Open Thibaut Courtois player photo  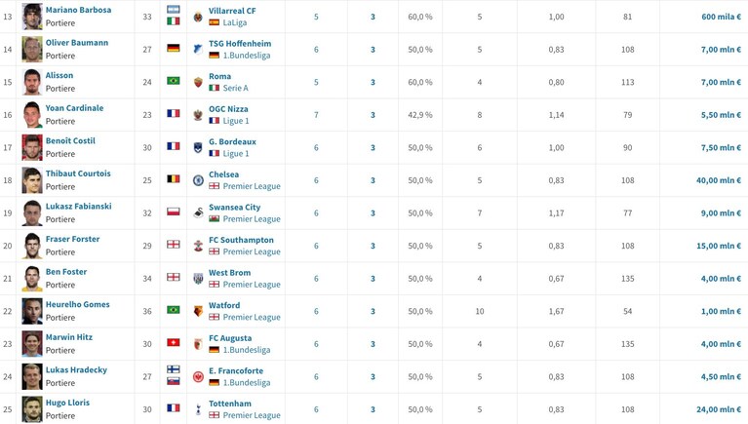pyautogui.click(x=32, y=180)
